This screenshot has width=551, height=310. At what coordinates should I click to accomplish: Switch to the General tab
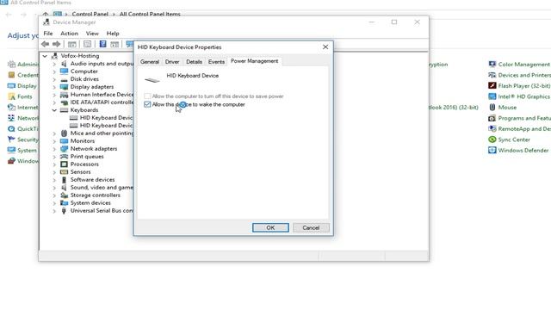[x=150, y=62]
